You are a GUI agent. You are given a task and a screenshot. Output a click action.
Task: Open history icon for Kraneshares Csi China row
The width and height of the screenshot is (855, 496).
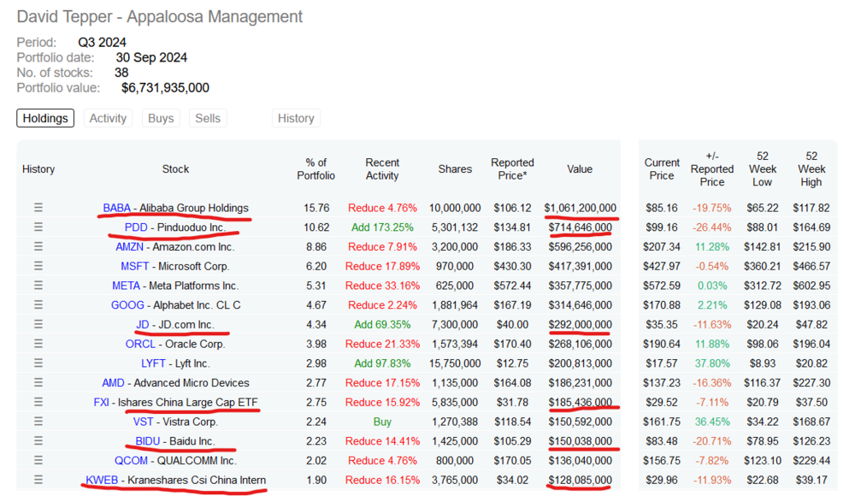(38, 480)
